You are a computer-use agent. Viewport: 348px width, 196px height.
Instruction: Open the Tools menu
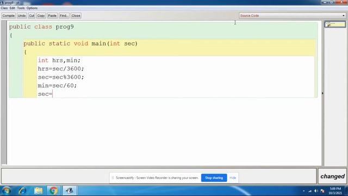[x=21, y=8]
